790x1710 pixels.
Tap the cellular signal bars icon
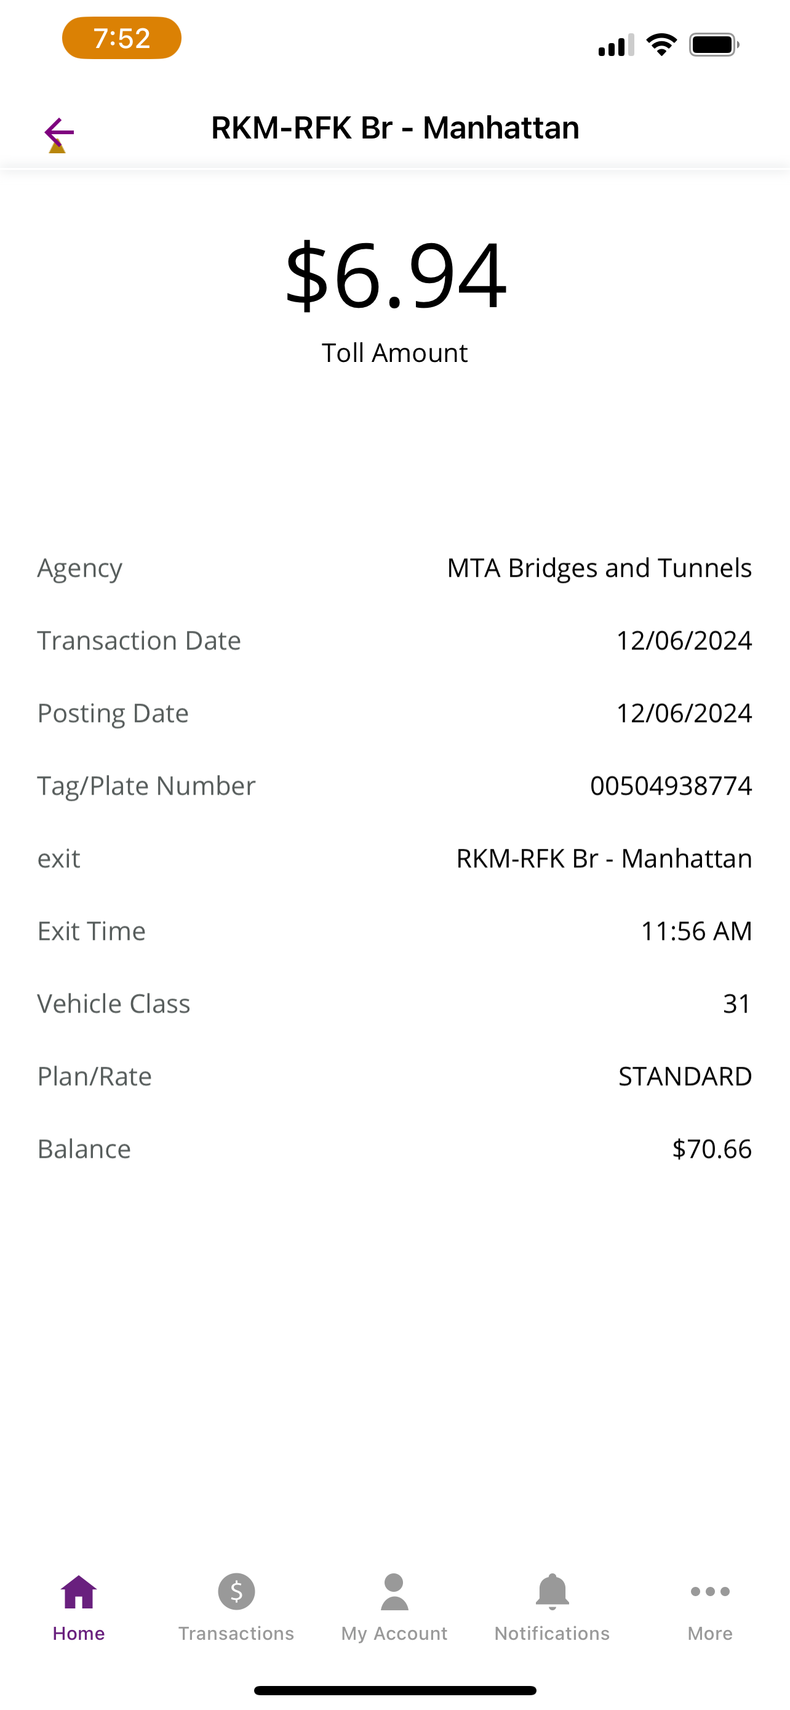[615, 45]
